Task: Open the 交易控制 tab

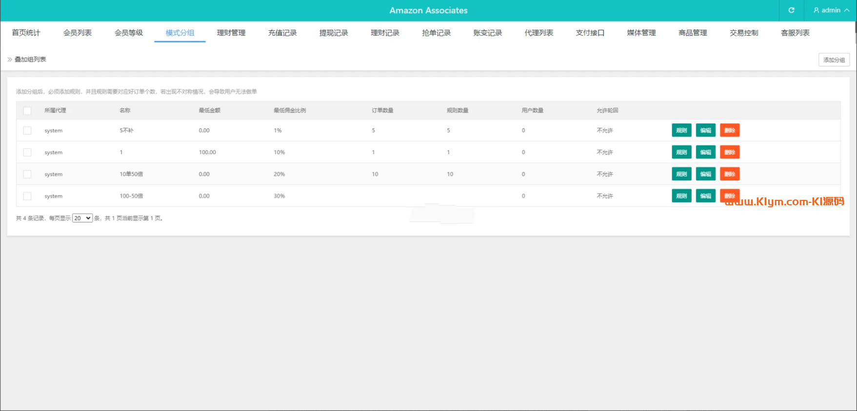Action: pos(744,33)
